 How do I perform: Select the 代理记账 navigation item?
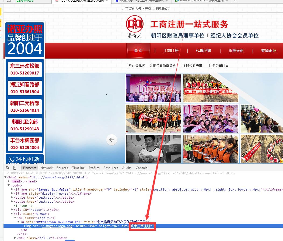(203, 50)
